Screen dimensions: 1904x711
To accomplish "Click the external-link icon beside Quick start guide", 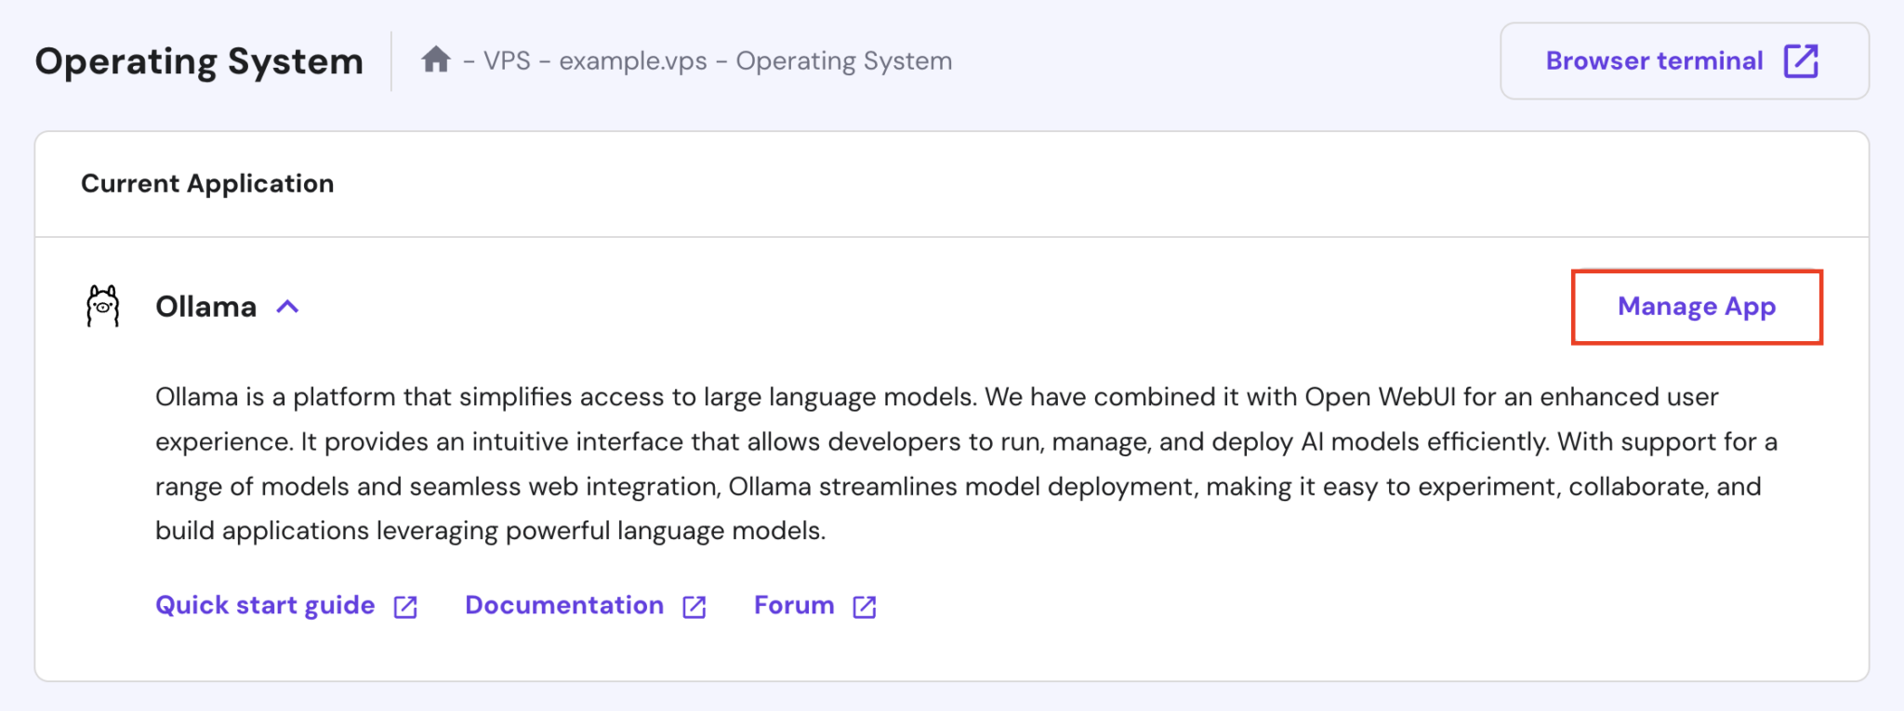I will (405, 607).
